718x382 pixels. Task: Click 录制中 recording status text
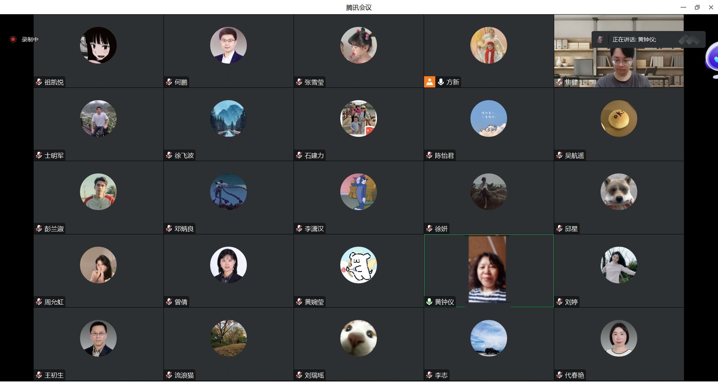coord(30,39)
